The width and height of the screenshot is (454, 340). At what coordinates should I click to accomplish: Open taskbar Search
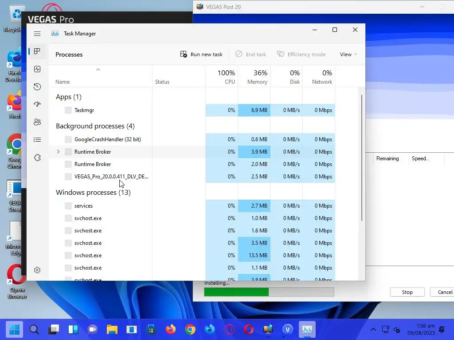coord(34,329)
